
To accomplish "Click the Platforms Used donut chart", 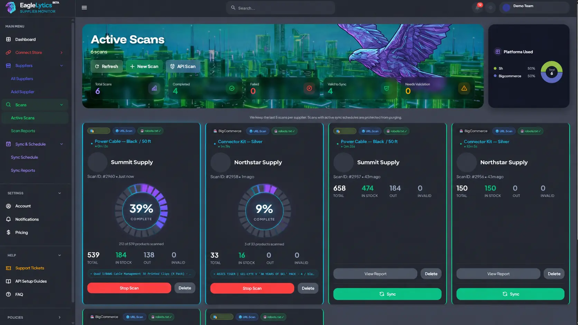I will pos(551,72).
